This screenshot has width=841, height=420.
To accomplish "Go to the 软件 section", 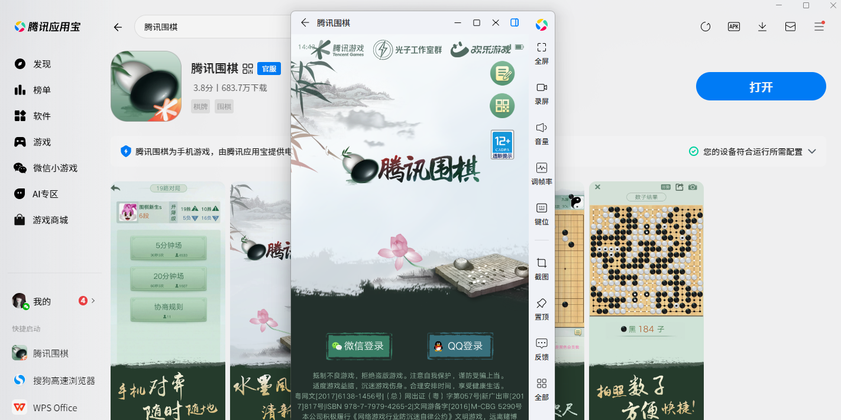I will [33, 116].
